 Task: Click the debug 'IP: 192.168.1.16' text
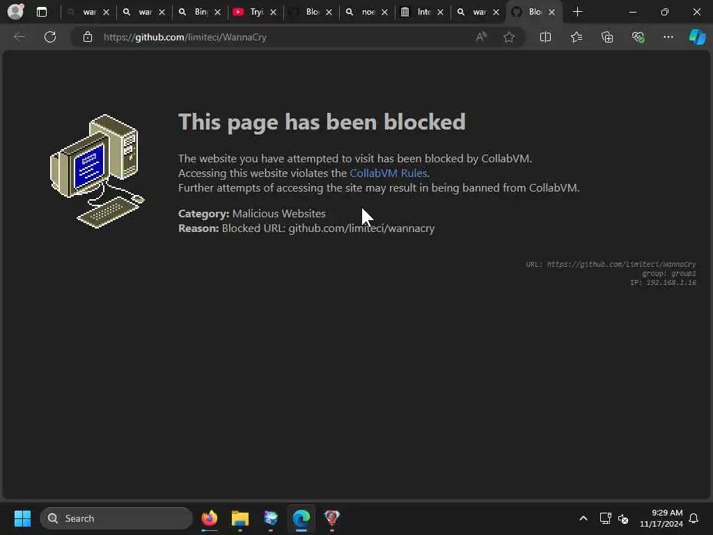coord(663,283)
